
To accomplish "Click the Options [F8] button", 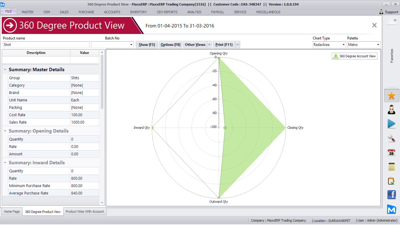I will click(170, 45).
